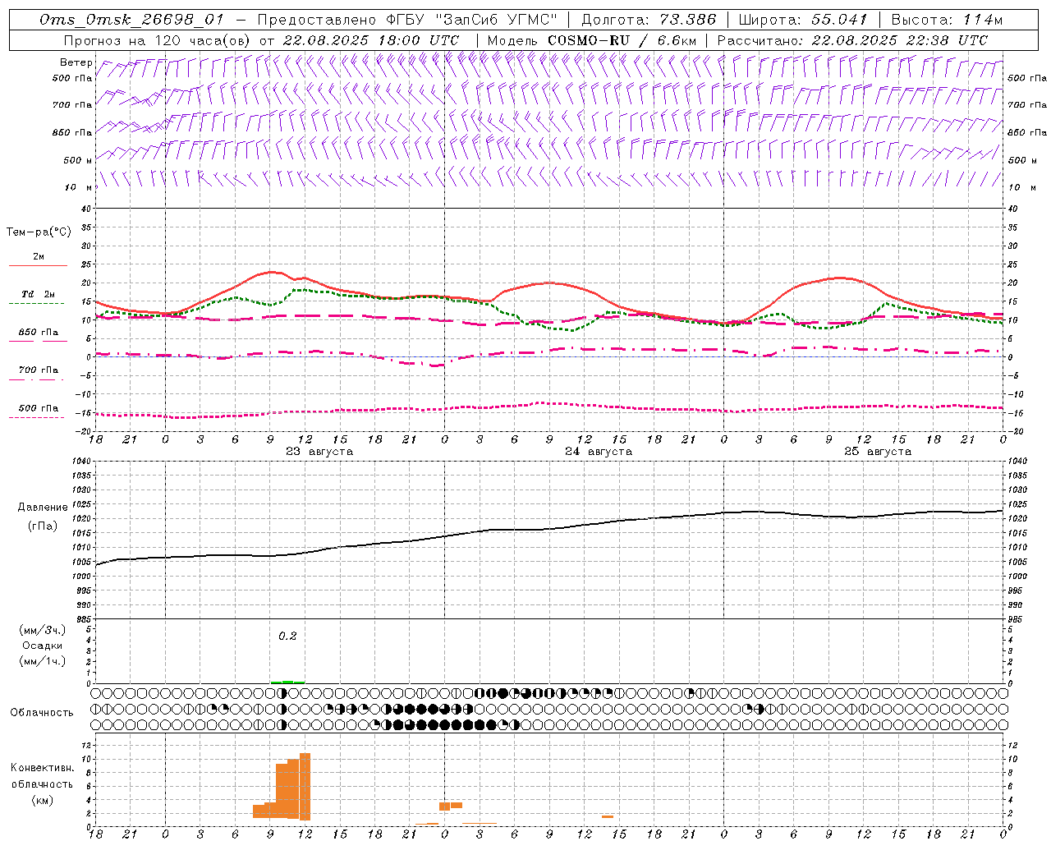1051x841 pixels.
Task: Click the 10 м wind level label on left
Action: (x=80, y=188)
